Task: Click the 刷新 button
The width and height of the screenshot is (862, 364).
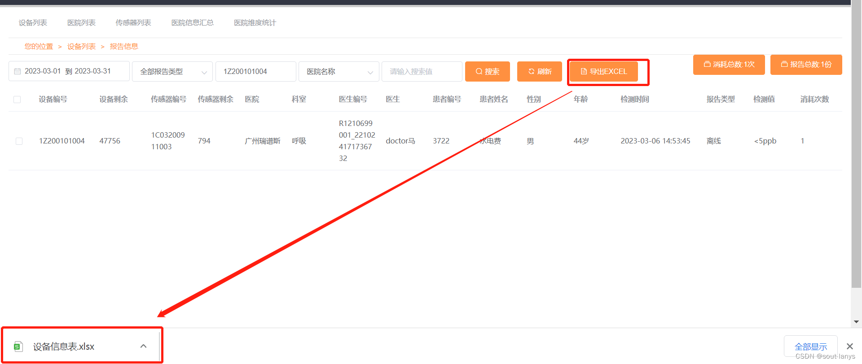Action: 540,72
